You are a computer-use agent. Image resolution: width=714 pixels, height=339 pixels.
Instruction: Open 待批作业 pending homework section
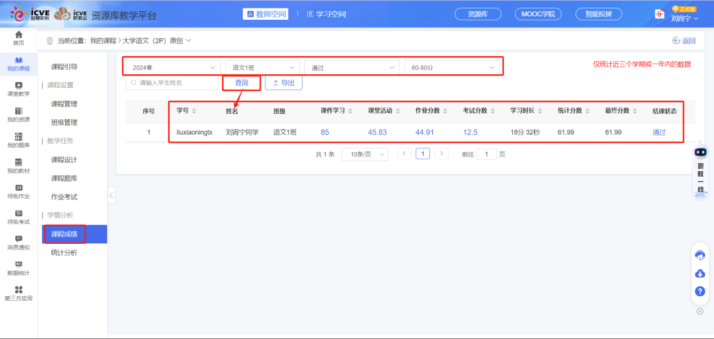click(x=18, y=191)
